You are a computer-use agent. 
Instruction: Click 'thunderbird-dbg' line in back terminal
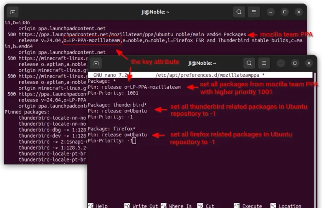(x=52, y=130)
